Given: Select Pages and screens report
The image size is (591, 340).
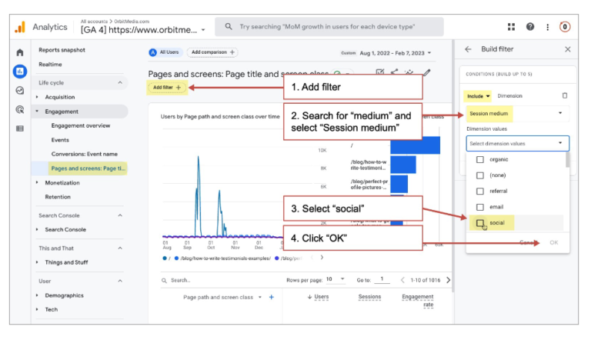Looking at the screenshot, I should point(88,168).
